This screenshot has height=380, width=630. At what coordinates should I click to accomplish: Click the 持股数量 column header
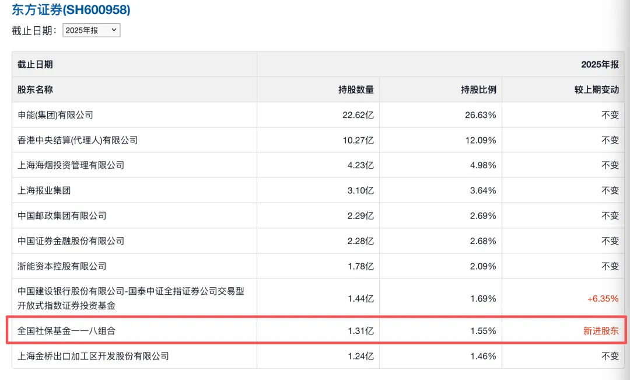[x=356, y=90]
